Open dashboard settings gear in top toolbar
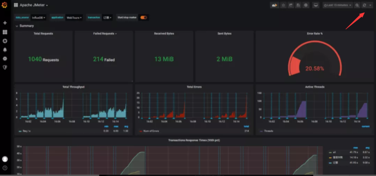Screen dimensions: 376x176 (306, 5)
